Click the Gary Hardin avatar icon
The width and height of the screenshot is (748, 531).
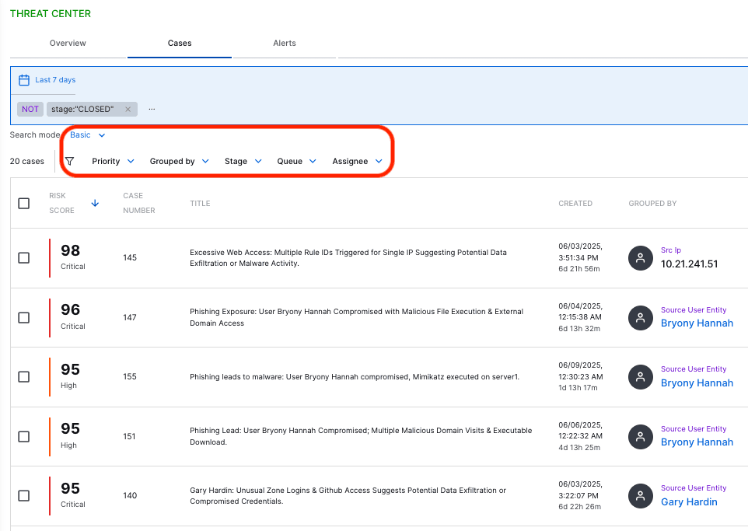pos(640,496)
